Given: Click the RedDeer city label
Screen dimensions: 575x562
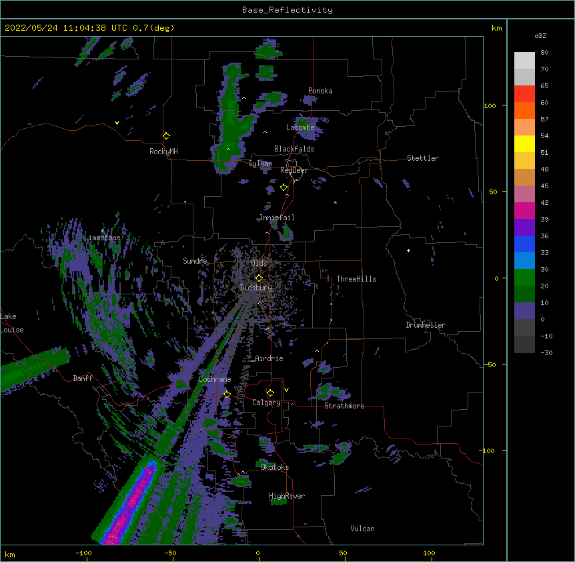Looking at the screenshot, I should point(294,170).
